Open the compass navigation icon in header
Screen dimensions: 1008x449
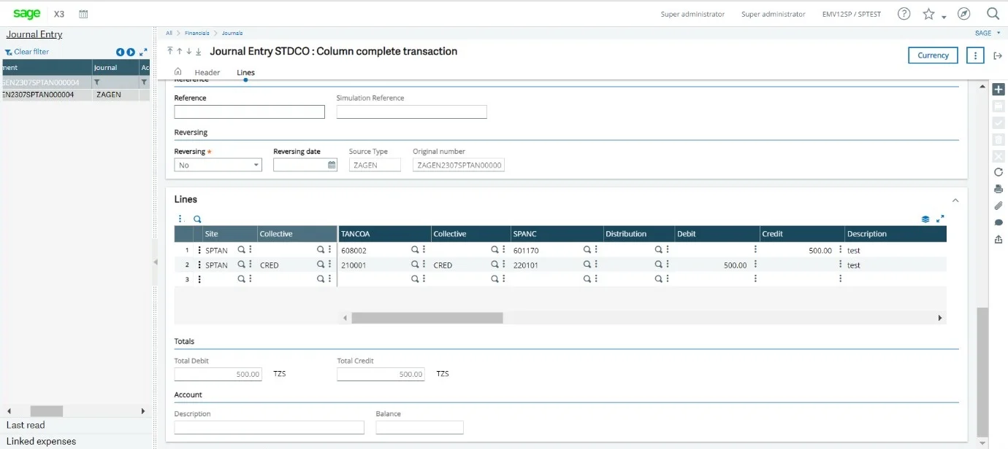[x=963, y=14]
